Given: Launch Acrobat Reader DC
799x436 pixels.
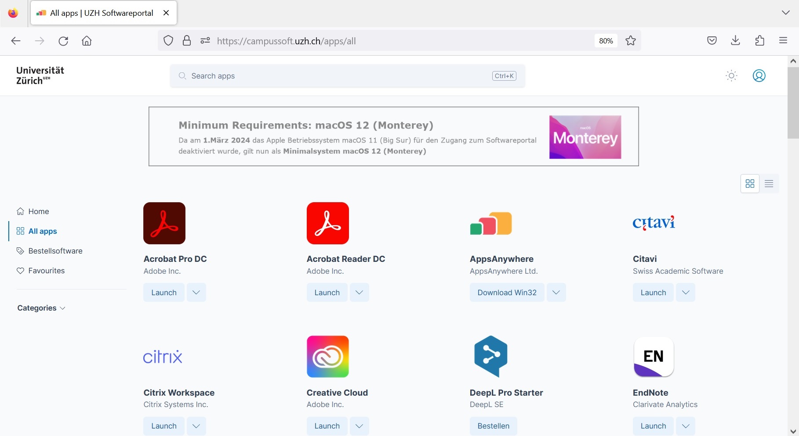Looking at the screenshot, I should click(327, 293).
